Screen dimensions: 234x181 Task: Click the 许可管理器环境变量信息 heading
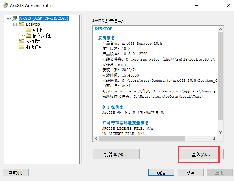125,123
